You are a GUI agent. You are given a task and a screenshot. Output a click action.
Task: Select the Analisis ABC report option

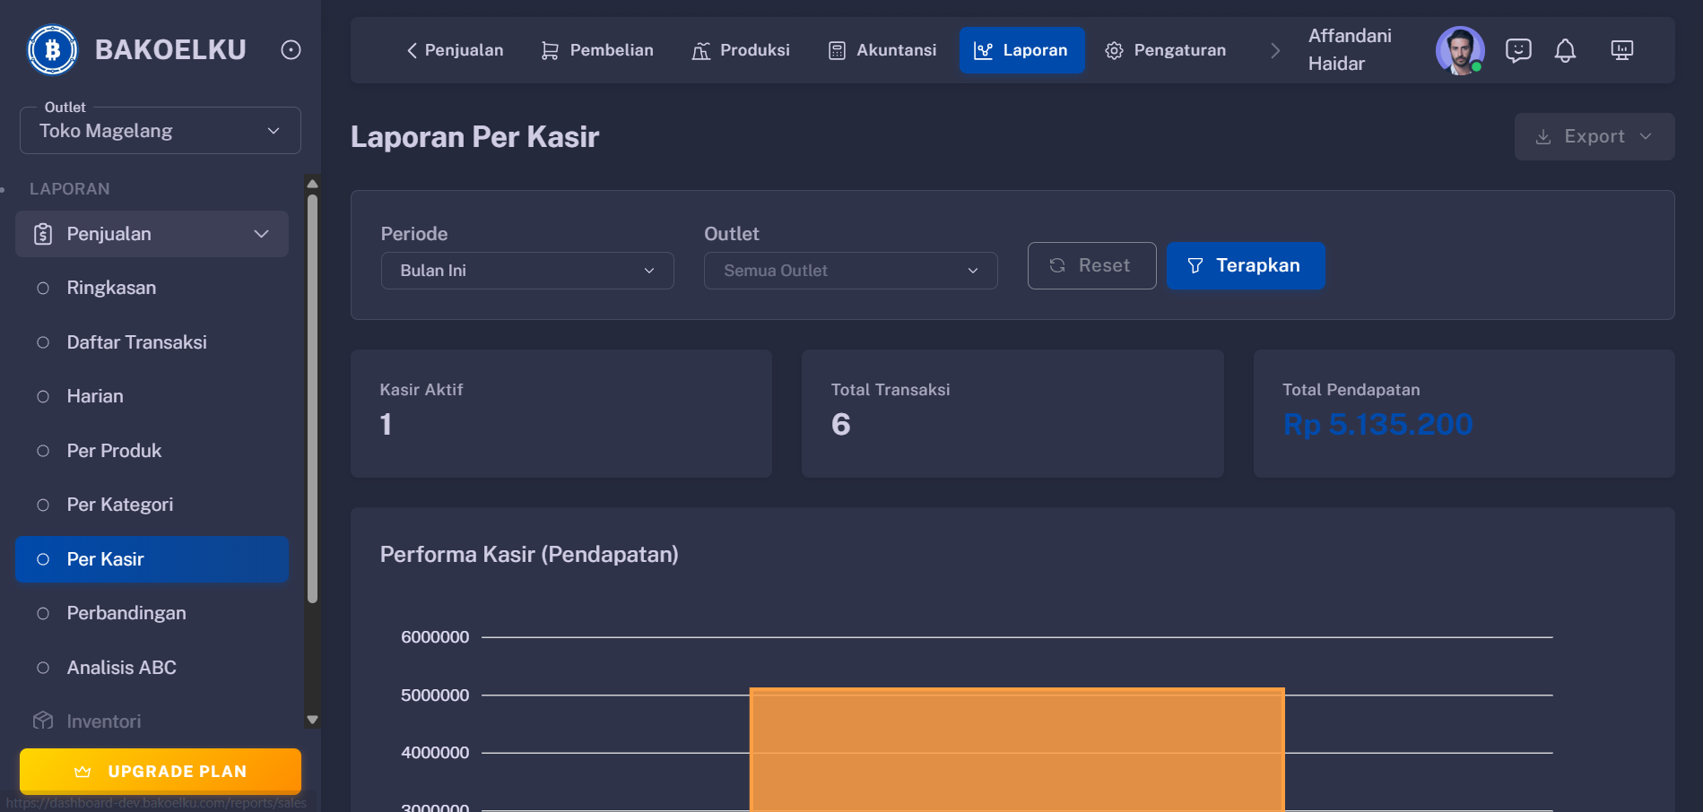tap(120, 667)
